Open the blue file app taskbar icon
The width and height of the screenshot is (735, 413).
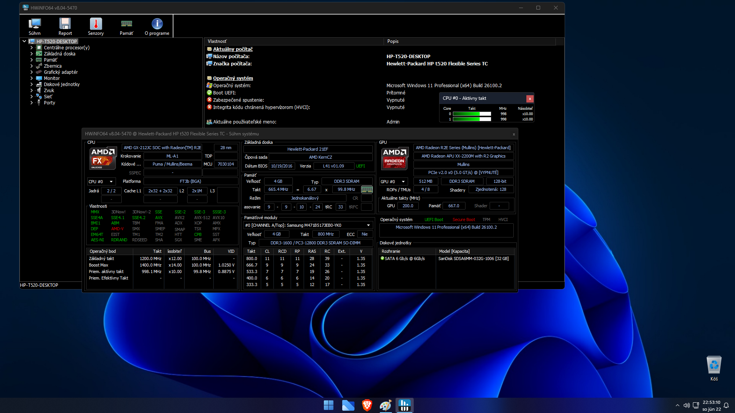(348, 405)
